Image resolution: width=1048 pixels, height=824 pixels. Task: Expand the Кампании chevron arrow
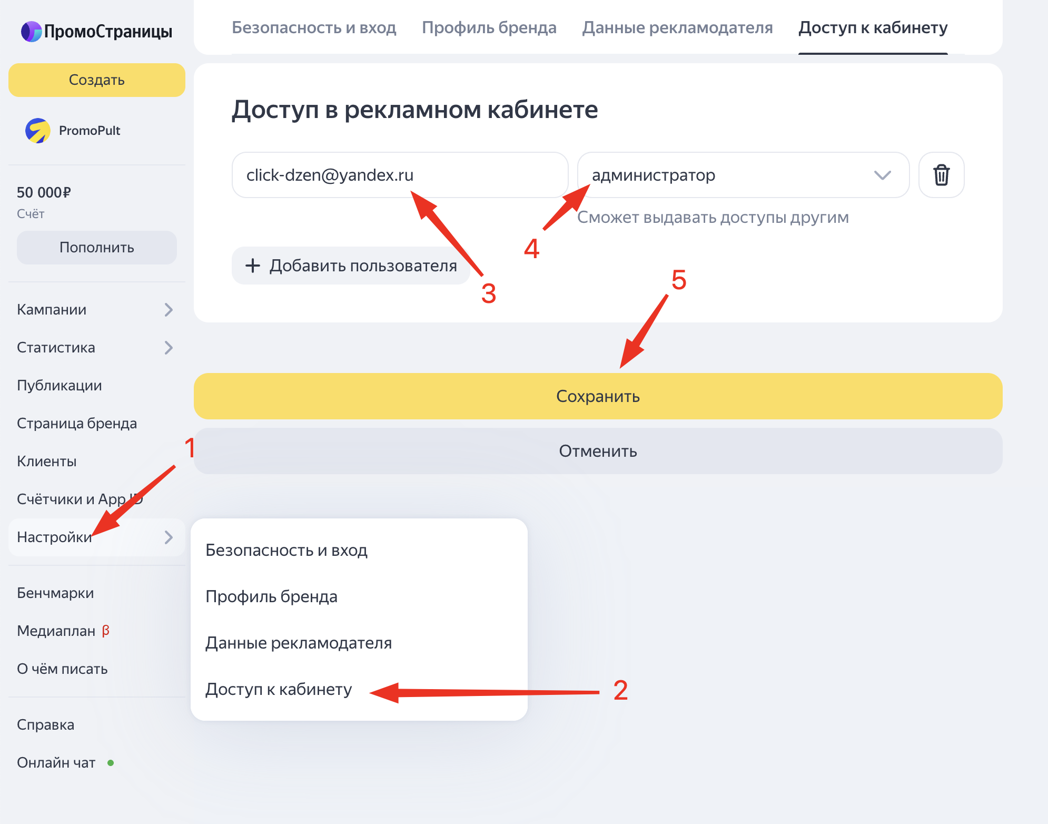click(x=169, y=310)
